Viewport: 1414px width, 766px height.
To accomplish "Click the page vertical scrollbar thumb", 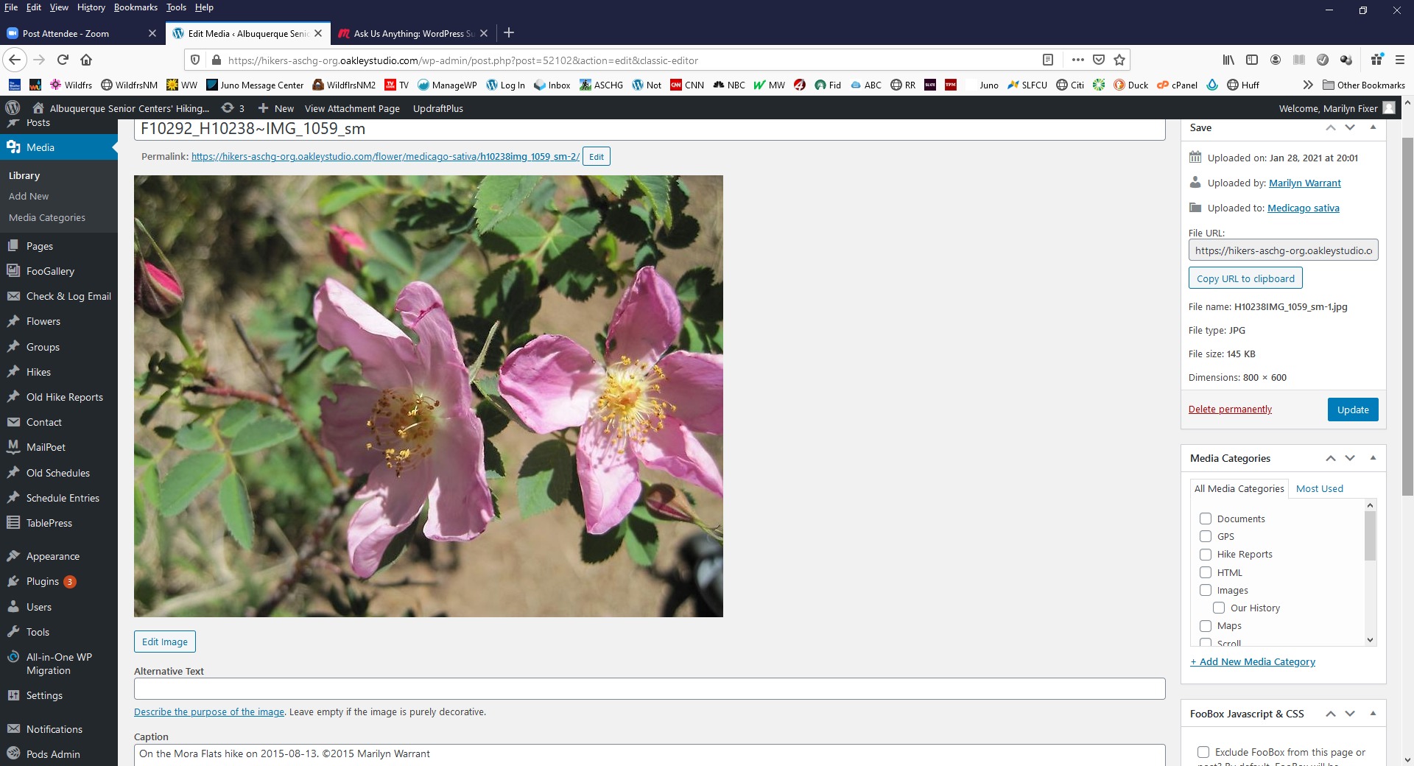I will pyautogui.click(x=1407, y=317).
